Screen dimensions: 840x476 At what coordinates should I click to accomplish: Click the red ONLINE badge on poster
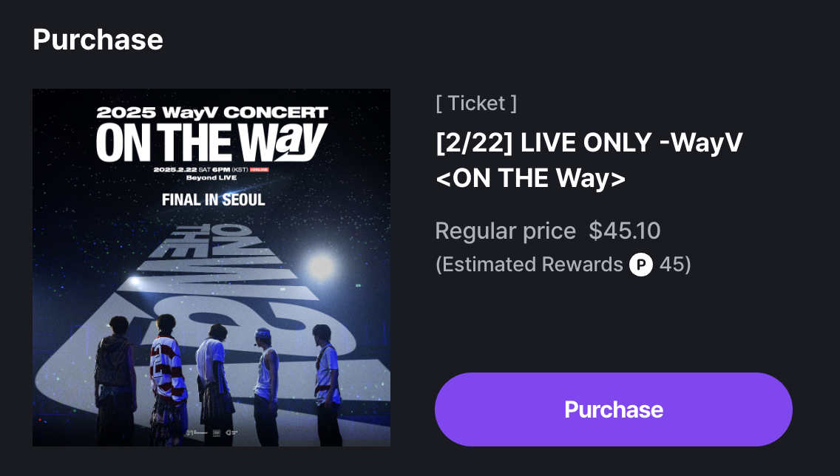point(260,169)
